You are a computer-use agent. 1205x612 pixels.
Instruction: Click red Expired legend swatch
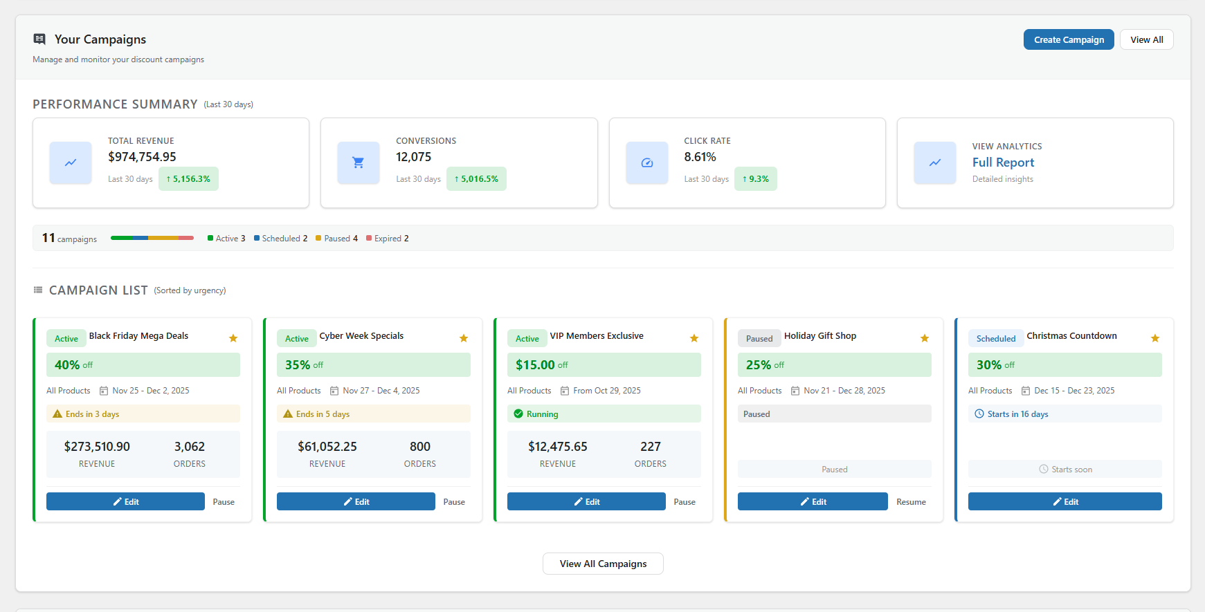(x=369, y=238)
